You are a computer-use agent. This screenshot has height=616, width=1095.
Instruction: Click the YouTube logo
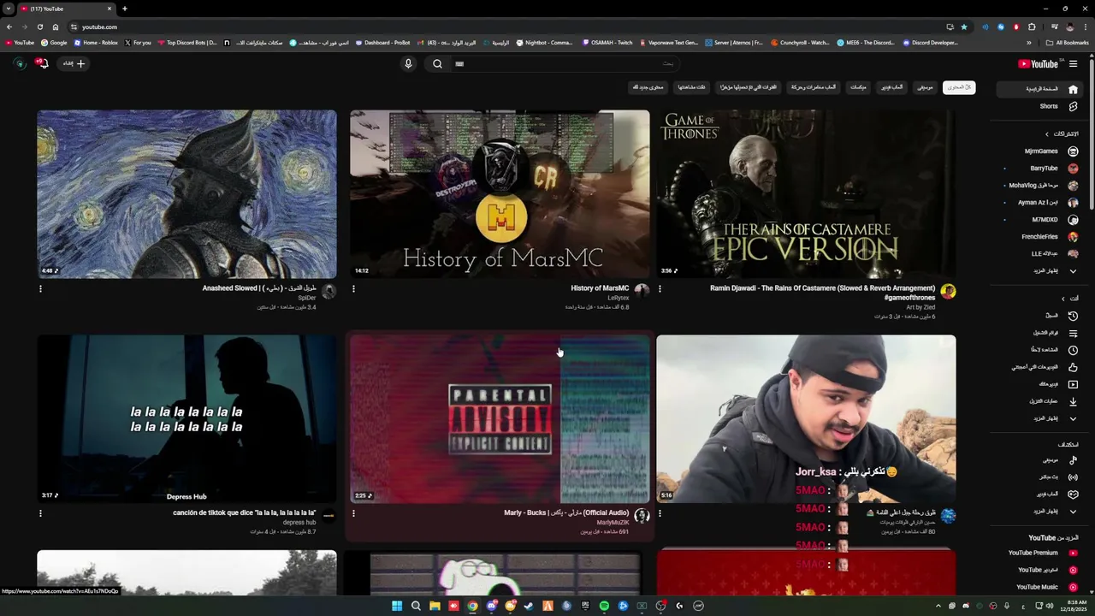[x=1038, y=64]
